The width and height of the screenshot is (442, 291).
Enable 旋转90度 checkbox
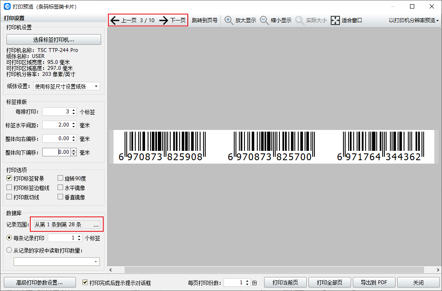point(60,178)
